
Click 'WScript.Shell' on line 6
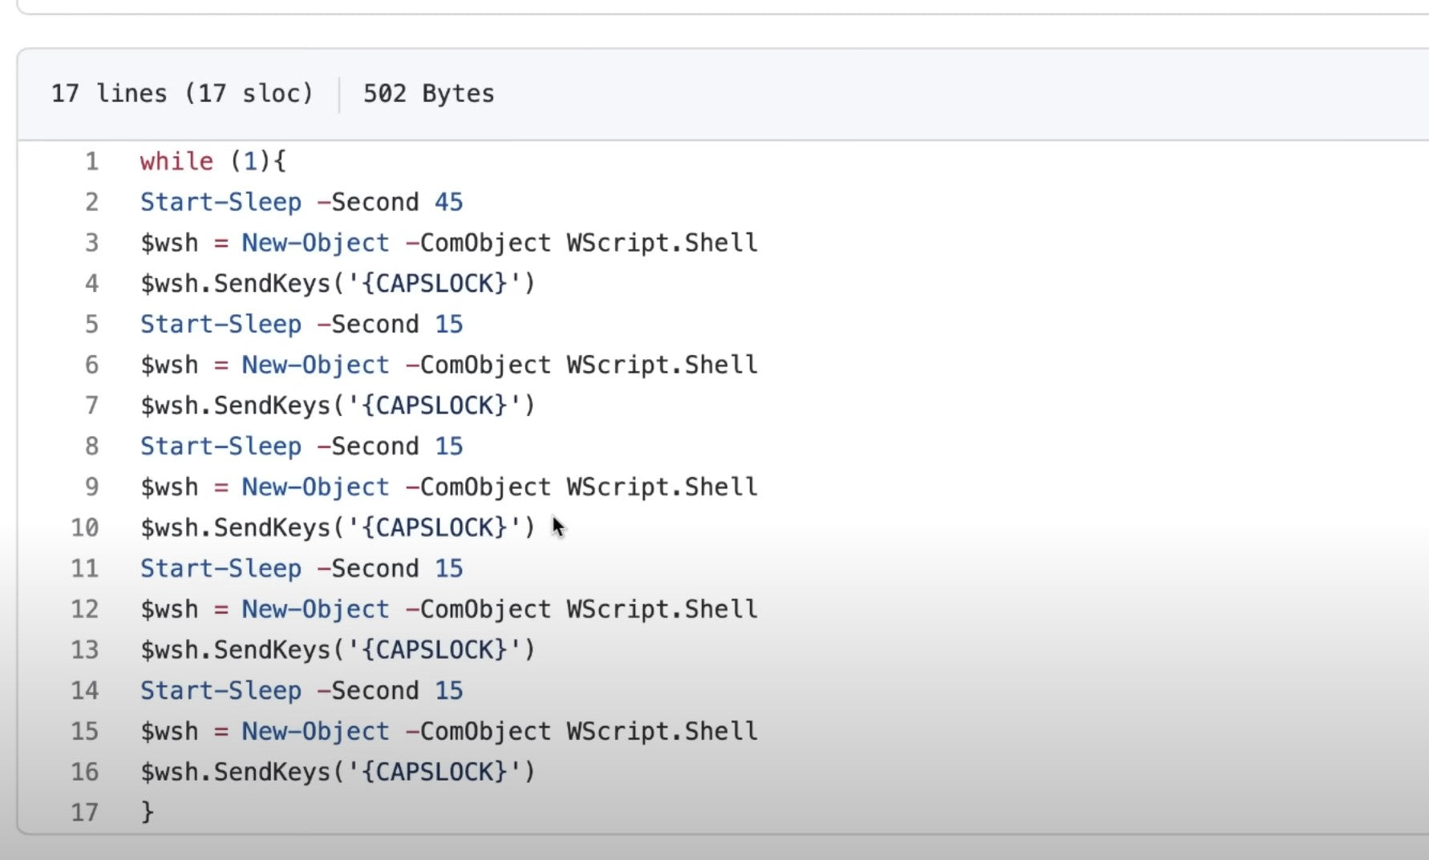(x=662, y=365)
